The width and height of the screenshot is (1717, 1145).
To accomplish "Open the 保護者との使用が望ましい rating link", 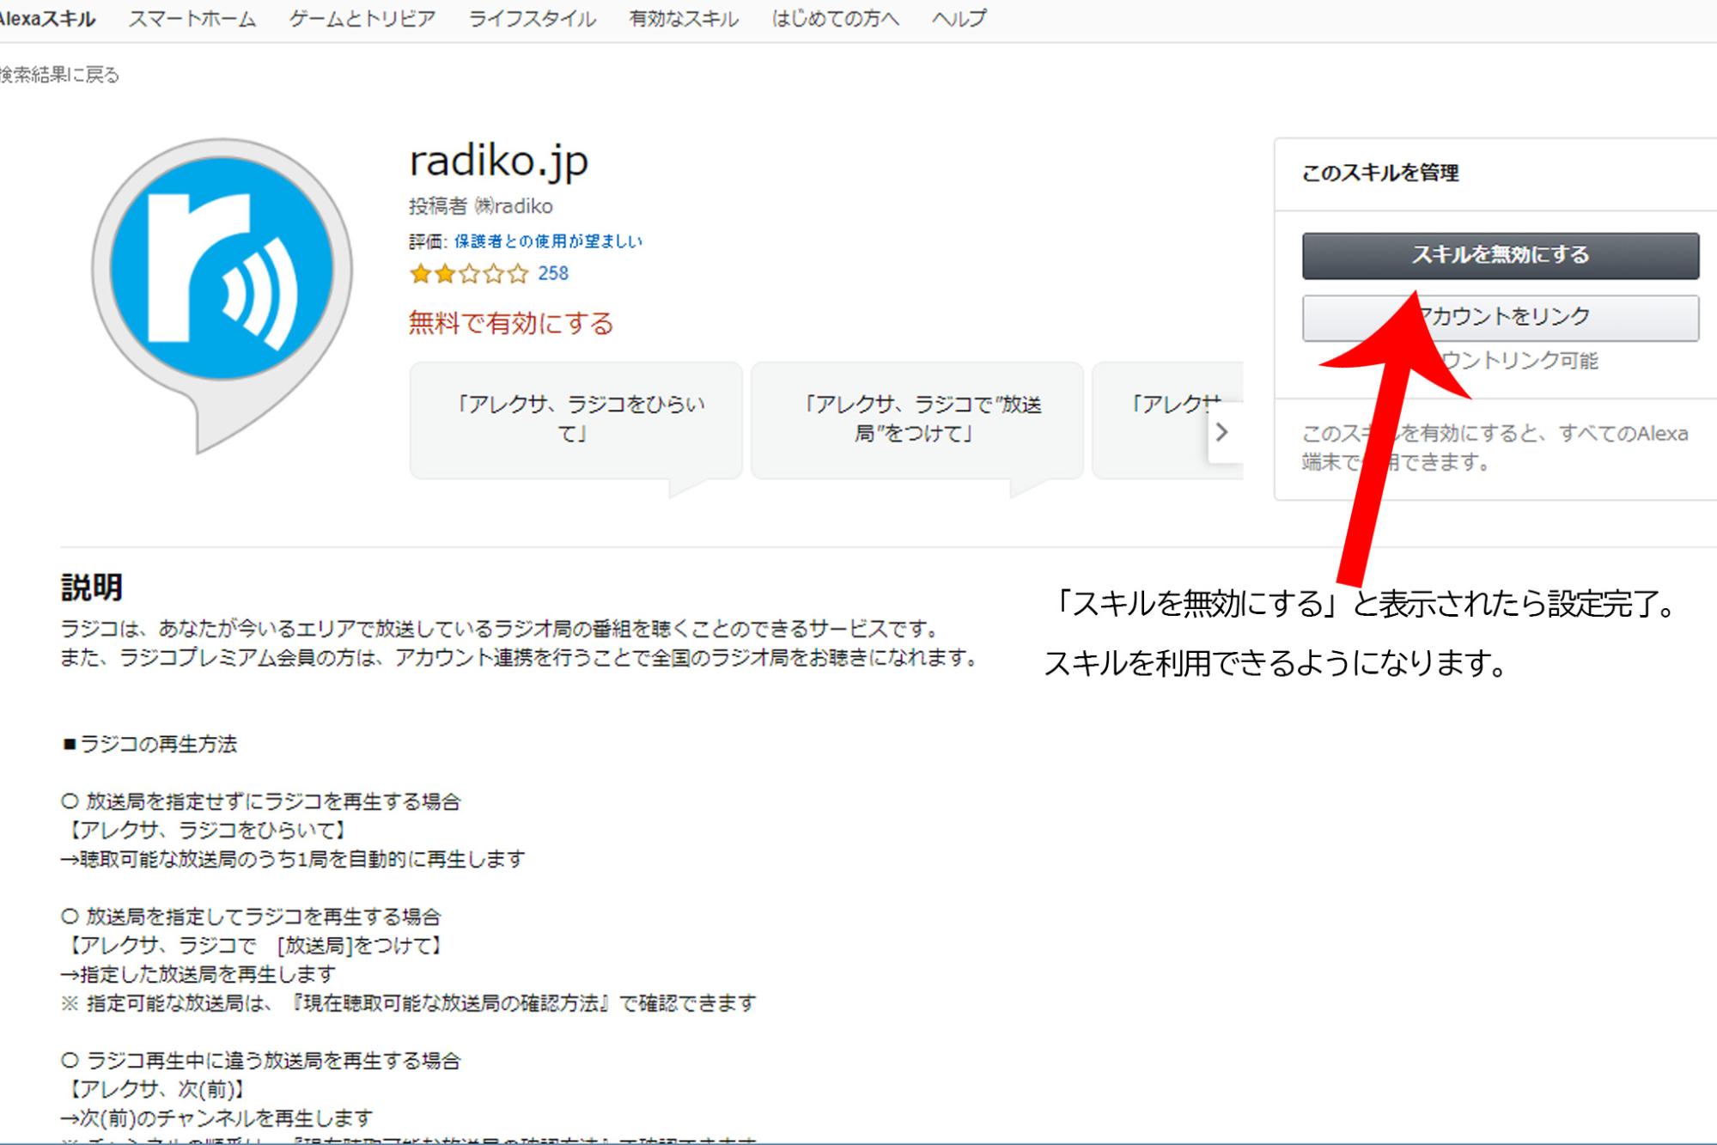I will point(548,241).
